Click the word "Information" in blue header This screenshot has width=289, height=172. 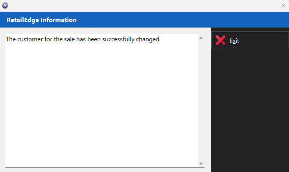(59, 20)
